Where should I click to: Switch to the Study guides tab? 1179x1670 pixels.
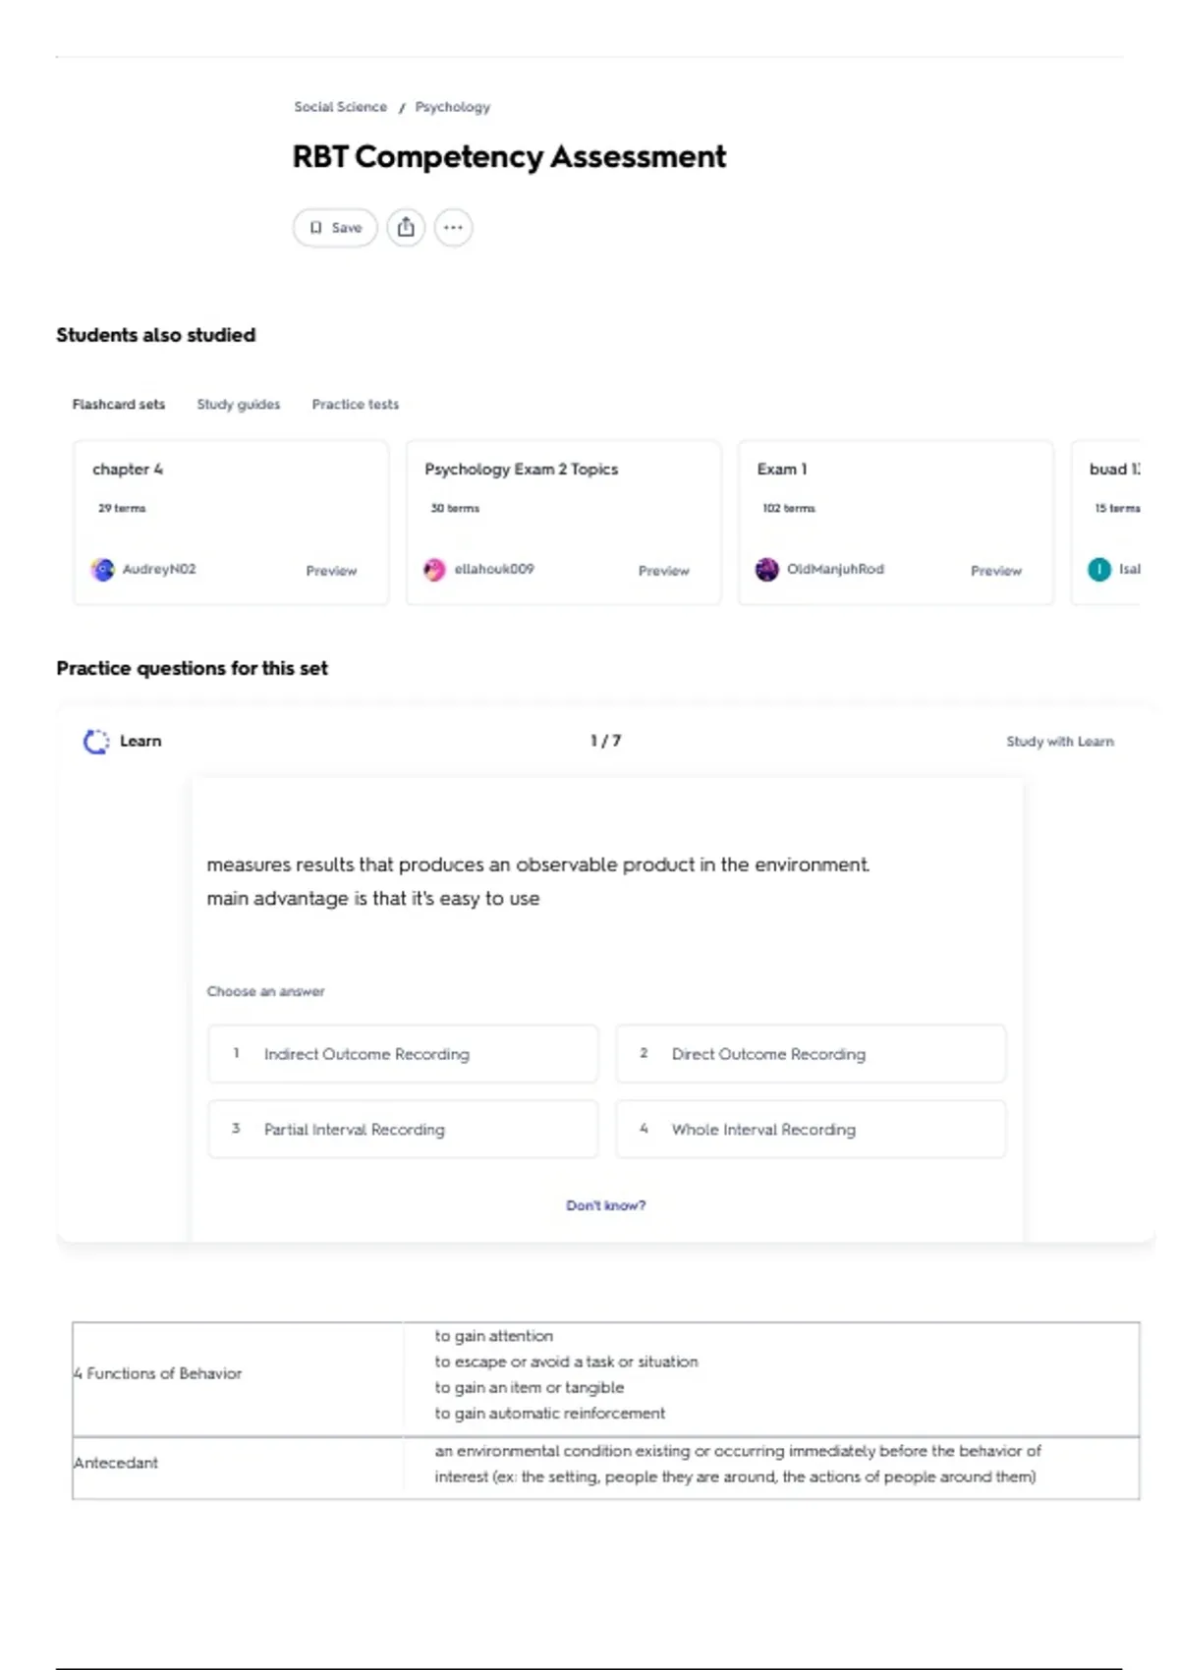coord(238,405)
